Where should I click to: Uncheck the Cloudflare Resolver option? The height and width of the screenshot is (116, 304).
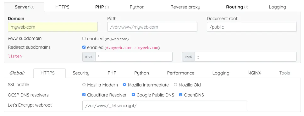[x=84, y=95]
